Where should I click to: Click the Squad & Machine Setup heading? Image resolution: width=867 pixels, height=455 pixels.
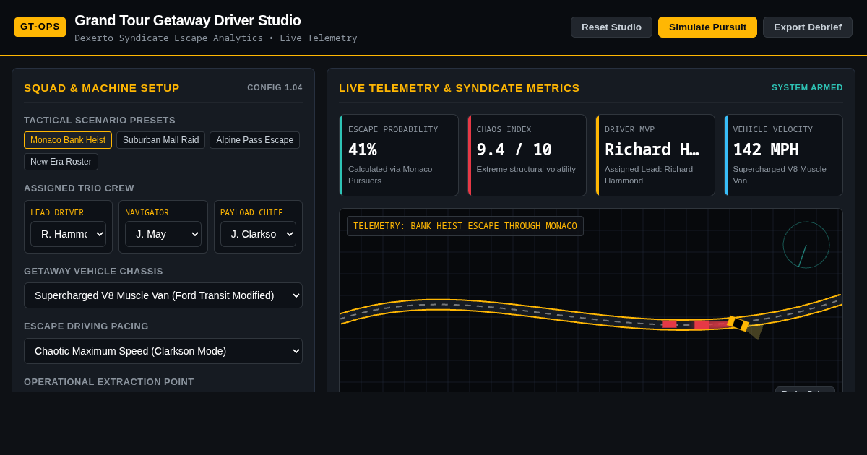click(102, 87)
